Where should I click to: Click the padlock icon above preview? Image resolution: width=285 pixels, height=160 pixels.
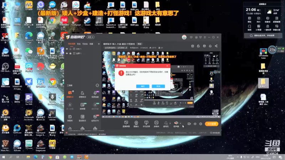point(198,46)
